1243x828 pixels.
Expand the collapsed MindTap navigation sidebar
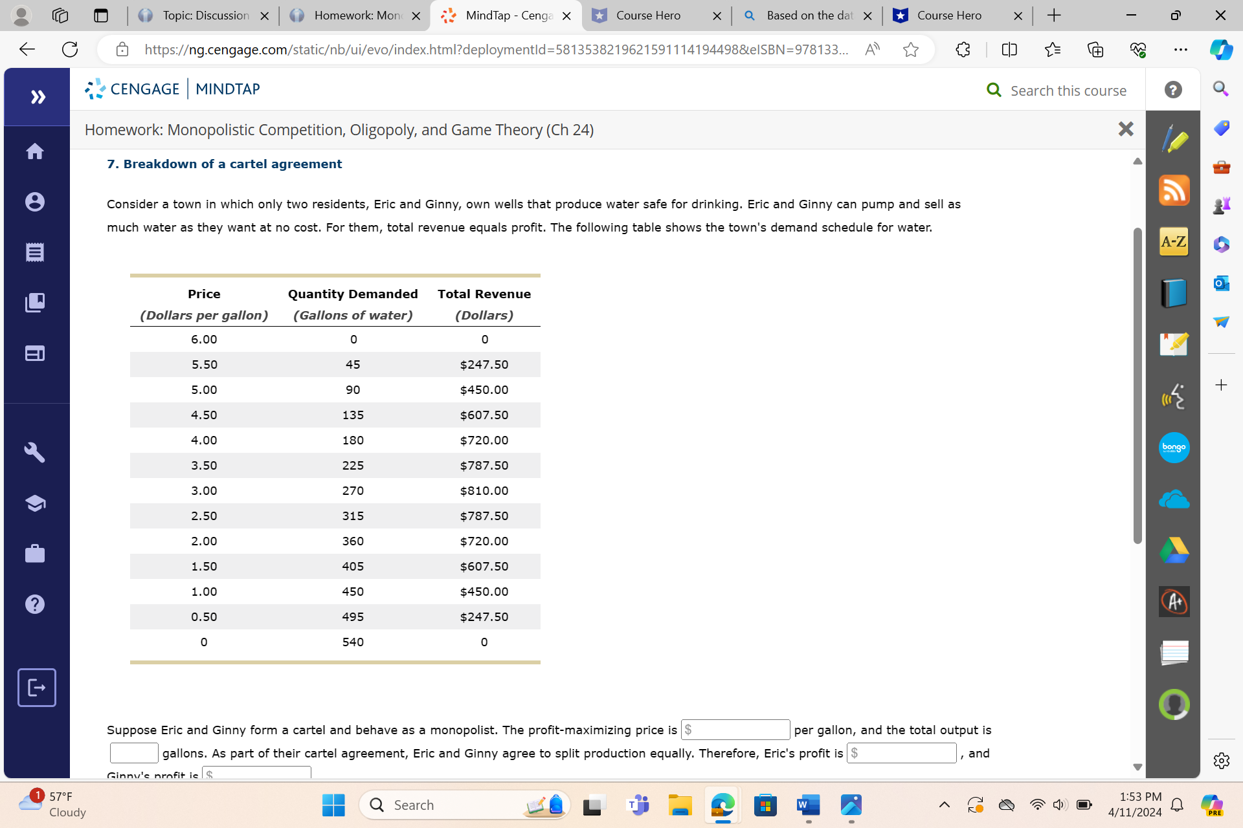coord(38,96)
